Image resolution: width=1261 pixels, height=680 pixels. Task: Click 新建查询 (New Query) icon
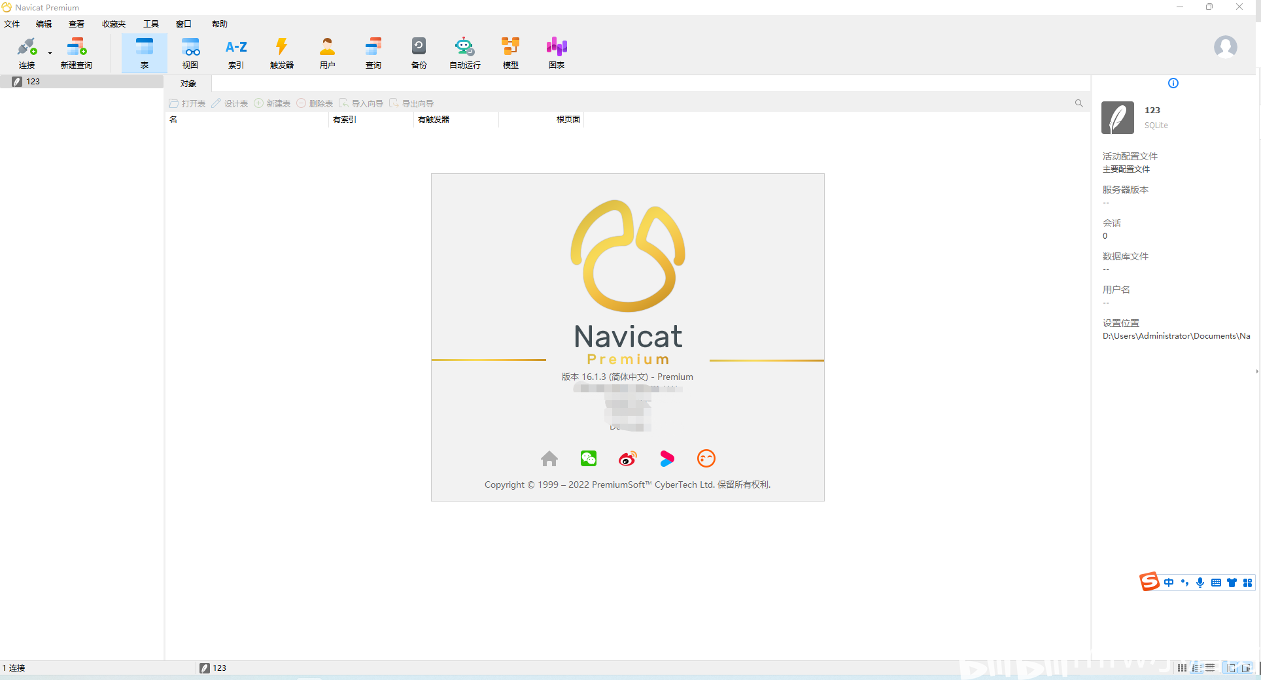click(x=77, y=53)
